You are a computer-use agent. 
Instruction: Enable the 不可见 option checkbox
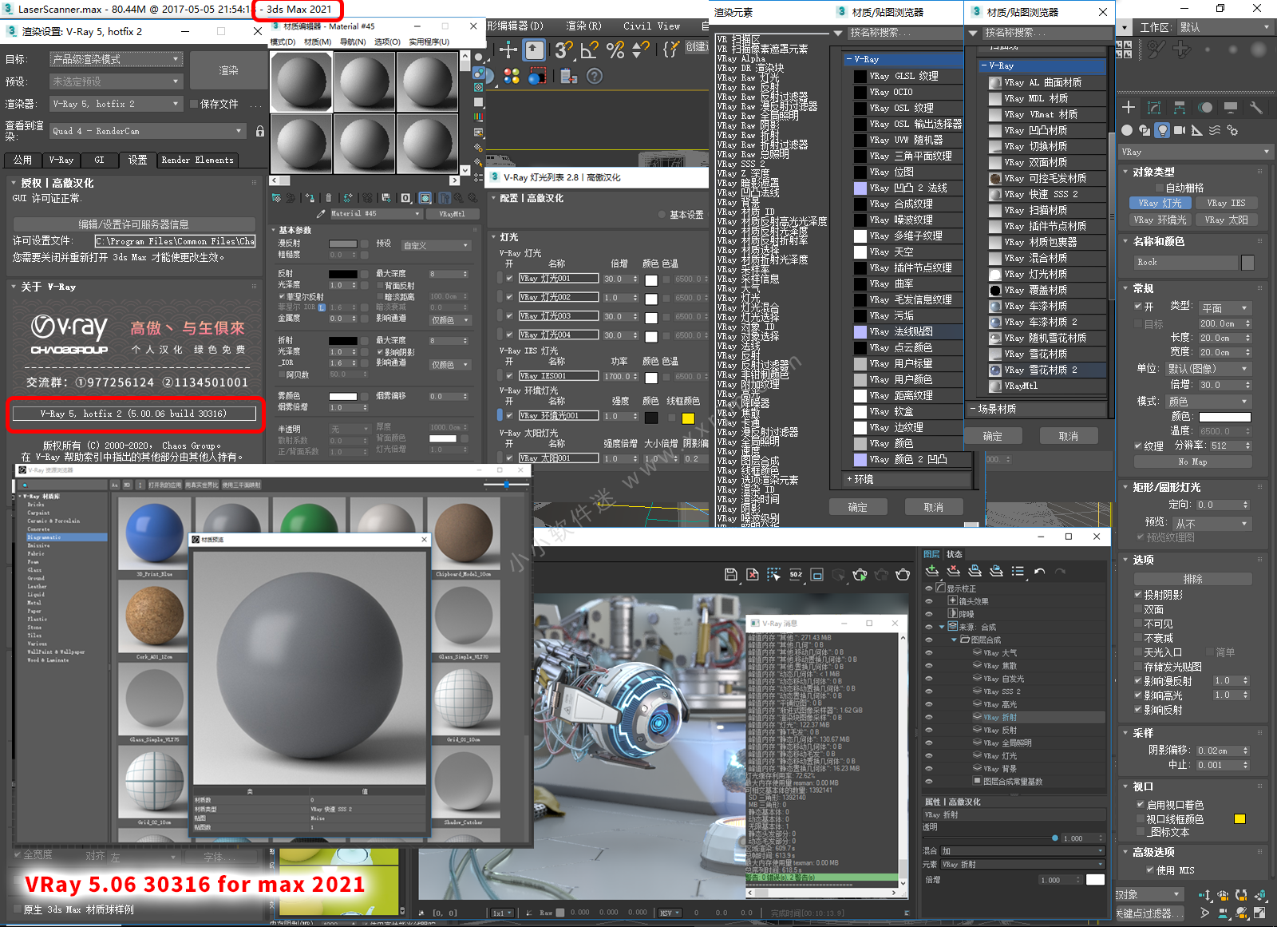click(x=1138, y=624)
